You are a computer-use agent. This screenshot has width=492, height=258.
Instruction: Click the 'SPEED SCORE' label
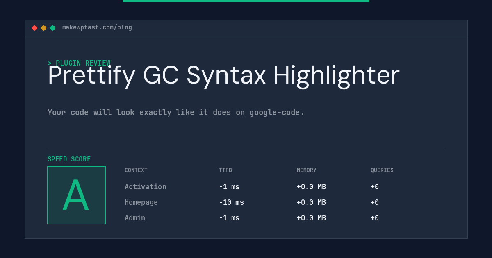click(69, 159)
